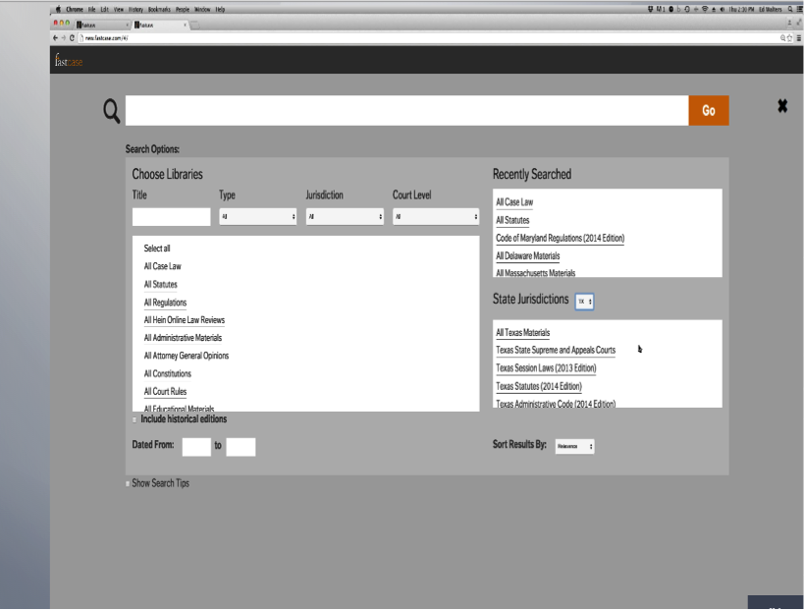
Task: Click the browser forward arrow
Action: [64, 38]
